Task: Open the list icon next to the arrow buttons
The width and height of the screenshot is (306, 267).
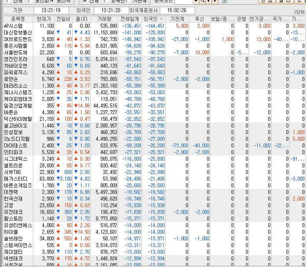Action: (224, 1)
